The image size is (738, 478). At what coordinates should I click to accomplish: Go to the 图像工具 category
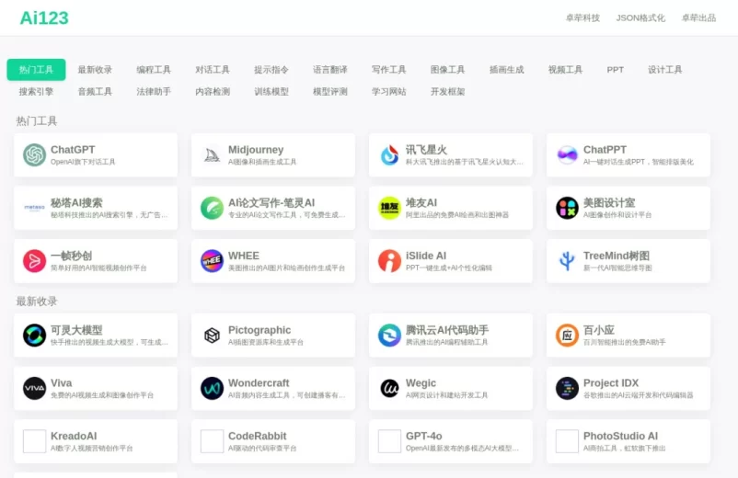coord(447,70)
